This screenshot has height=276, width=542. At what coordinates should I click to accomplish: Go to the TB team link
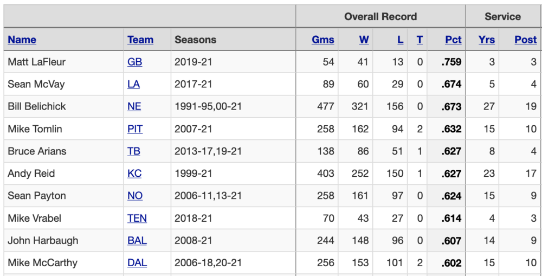[x=134, y=151]
